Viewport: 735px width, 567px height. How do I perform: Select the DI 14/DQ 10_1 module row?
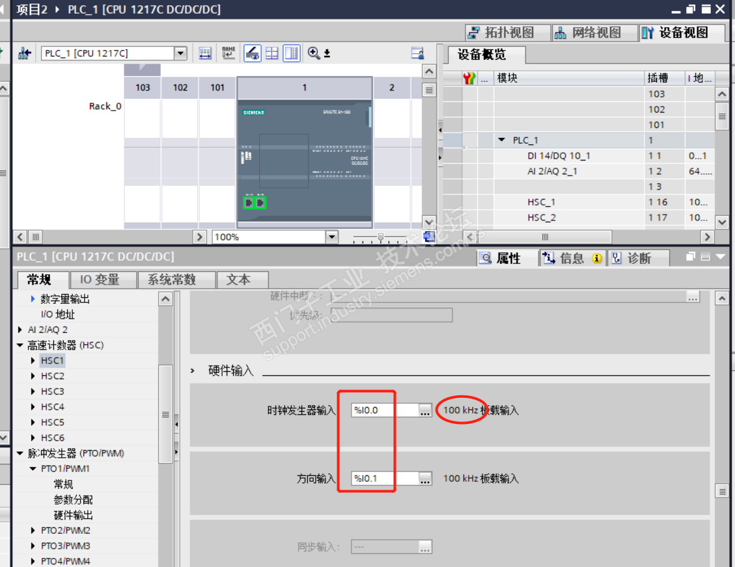click(579, 156)
